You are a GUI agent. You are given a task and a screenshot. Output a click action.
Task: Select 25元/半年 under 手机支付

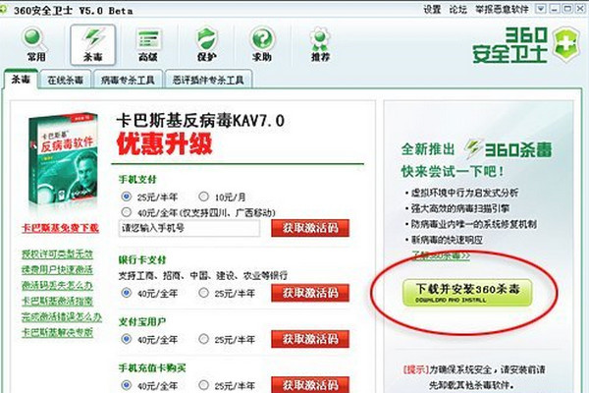pyautogui.click(x=127, y=196)
